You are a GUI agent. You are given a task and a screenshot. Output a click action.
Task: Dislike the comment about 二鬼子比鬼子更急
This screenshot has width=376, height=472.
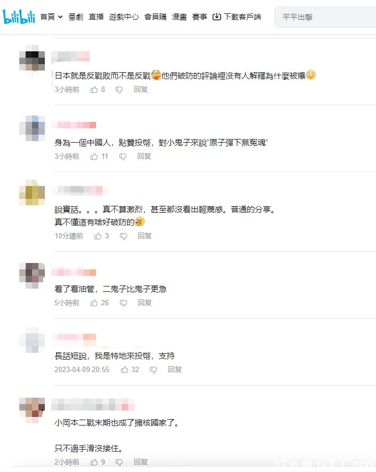123,303
